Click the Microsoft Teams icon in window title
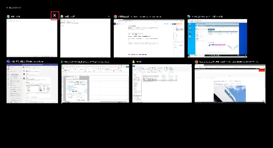Image resolution: width=273 pixels, height=148 pixels. coord(8,61)
